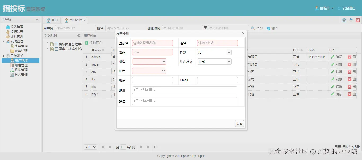Close the 用户管理 tab
Viewport: 362px width, 160px height.
point(84,20)
